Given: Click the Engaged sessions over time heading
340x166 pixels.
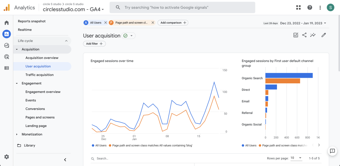Looking at the screenshot, I should click(x=112, y=61).
